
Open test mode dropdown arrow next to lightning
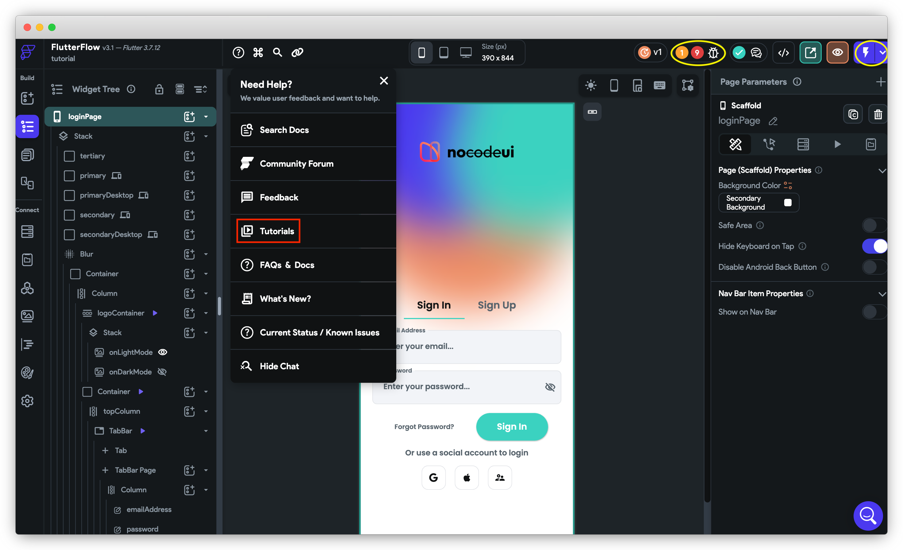coord(882,53)
